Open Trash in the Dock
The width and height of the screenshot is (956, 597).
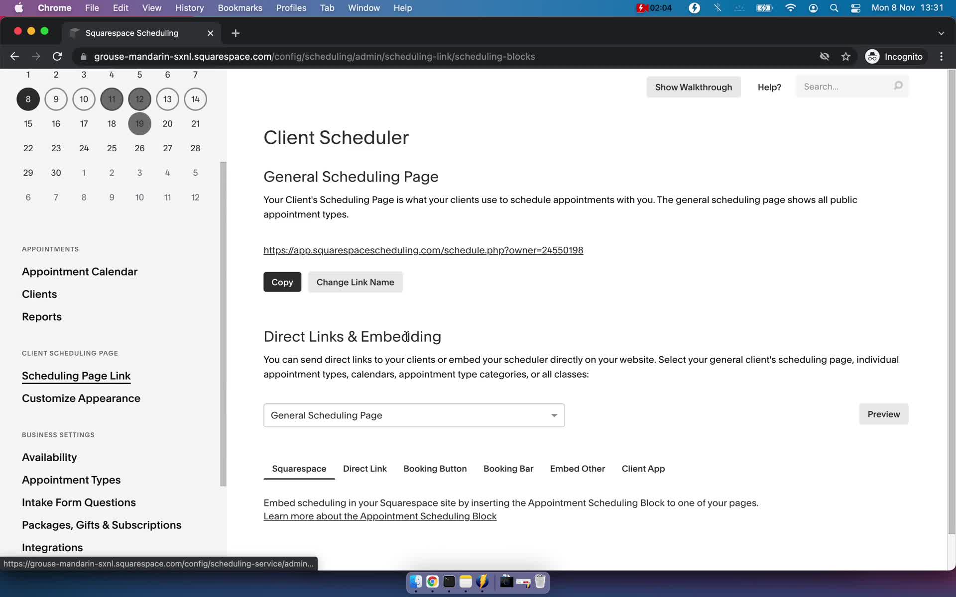tap(540, 582)
